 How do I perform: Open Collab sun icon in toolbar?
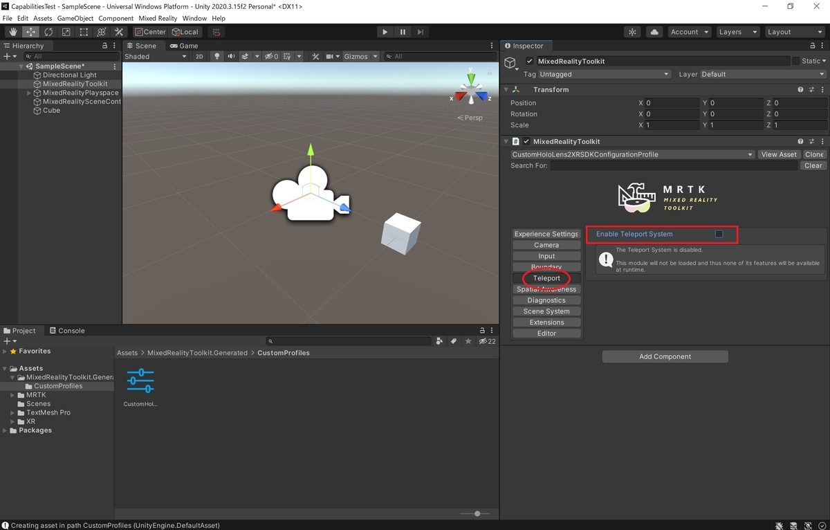tap(632, 32)
